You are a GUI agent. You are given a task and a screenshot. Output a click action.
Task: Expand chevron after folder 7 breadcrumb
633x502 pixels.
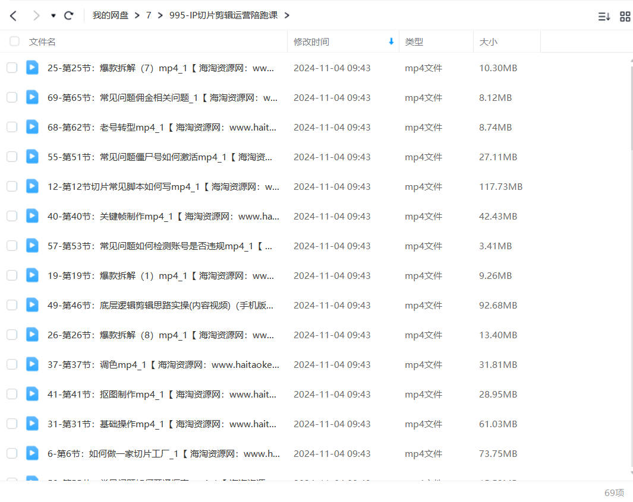160,15
